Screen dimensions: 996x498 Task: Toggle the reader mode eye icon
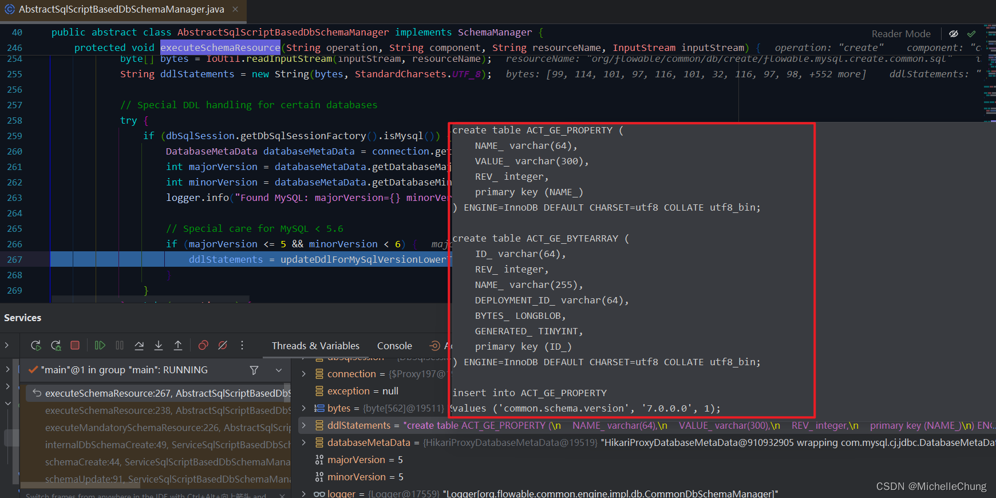coord(954,34)
